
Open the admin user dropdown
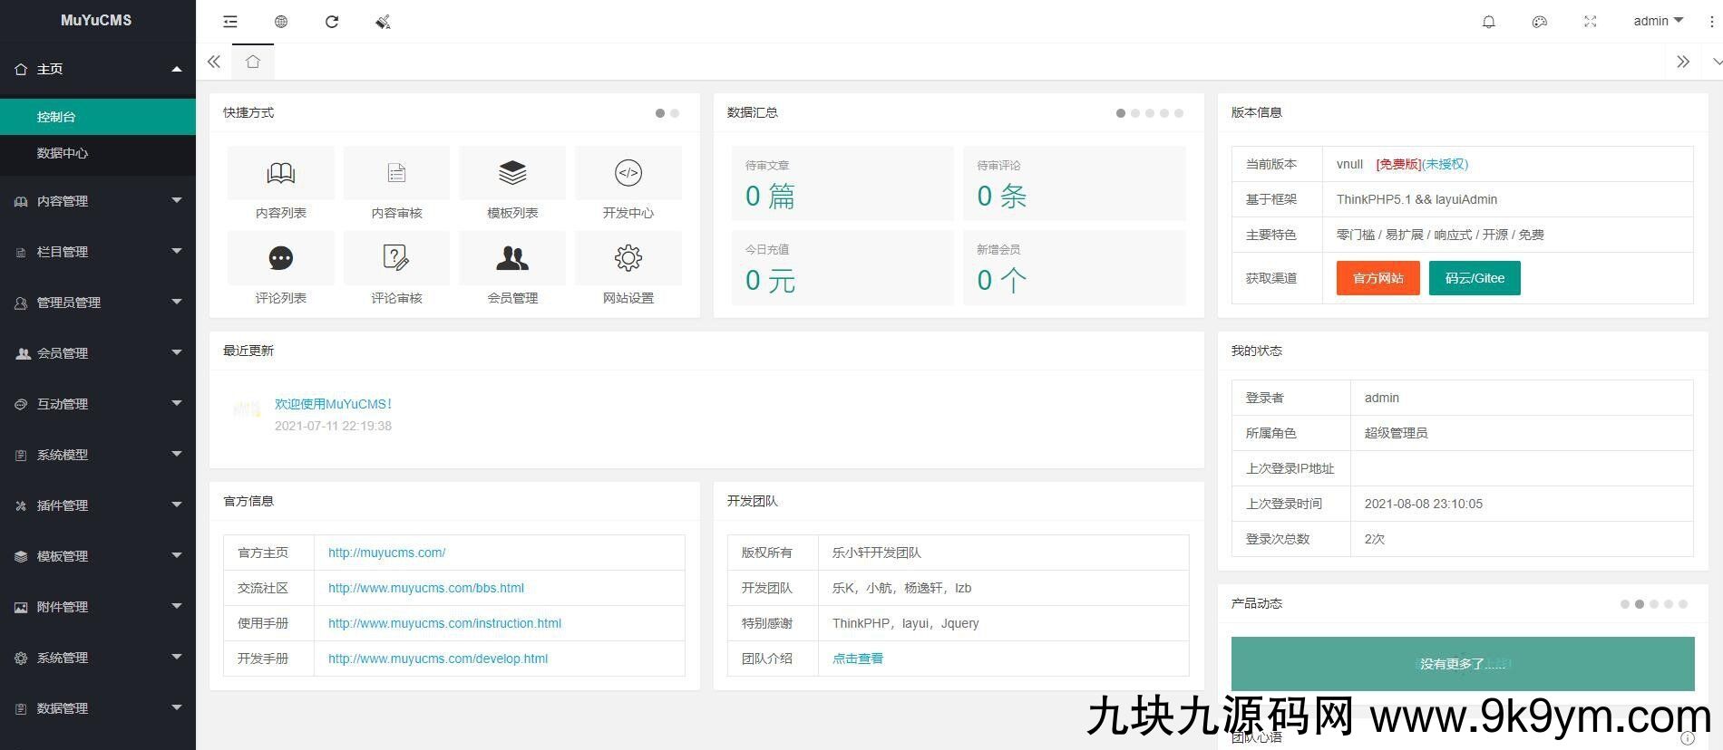coord(1658,22)
